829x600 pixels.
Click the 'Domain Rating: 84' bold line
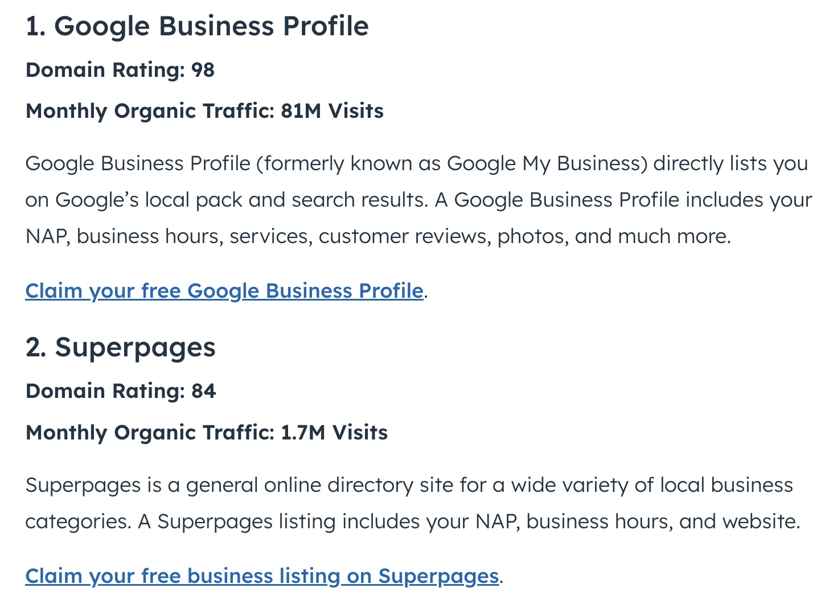(121, 391)
